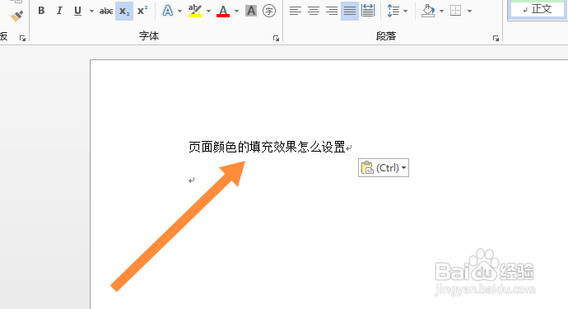568x309 pixels.
Task: Open the line spacing dropdown arrow
Action: pyautogui.click(x=405, y=11)
